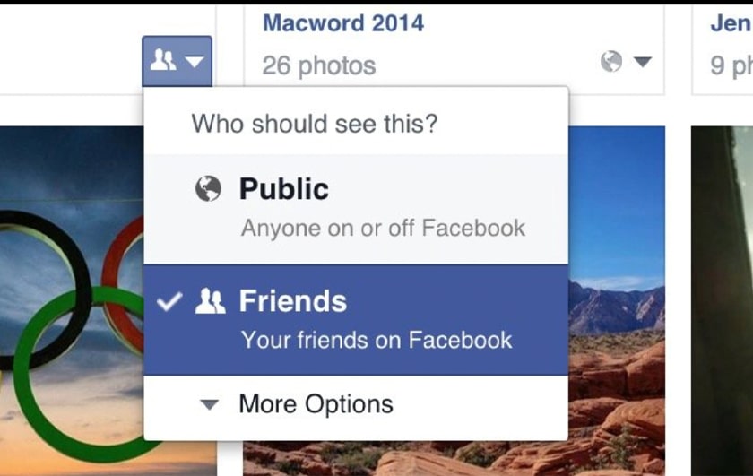The image size is (753, 476).
Task: Click 'Who should see this?' header
Action: (x=315, y=124)
